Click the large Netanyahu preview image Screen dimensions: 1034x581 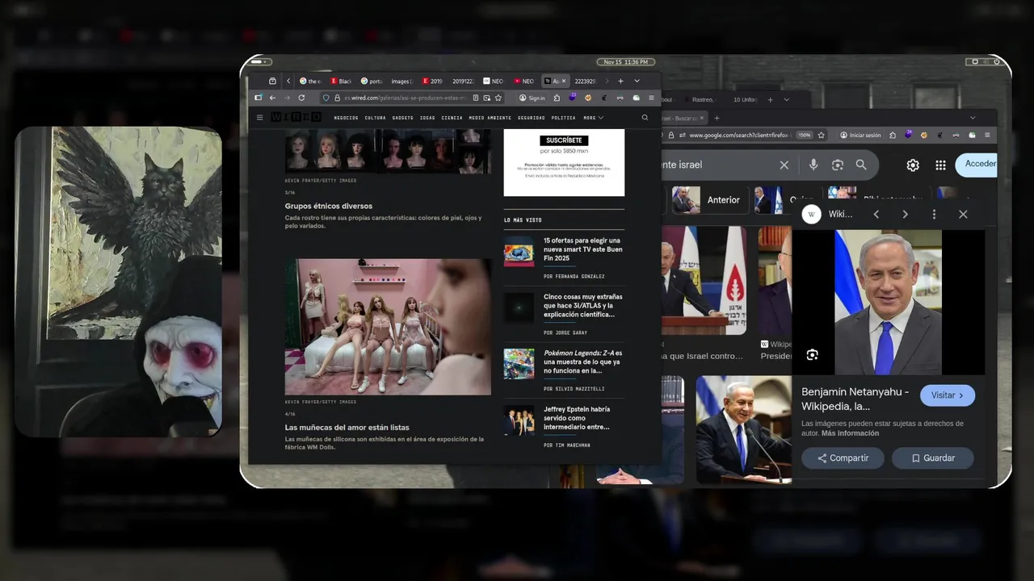click(888, 303)
